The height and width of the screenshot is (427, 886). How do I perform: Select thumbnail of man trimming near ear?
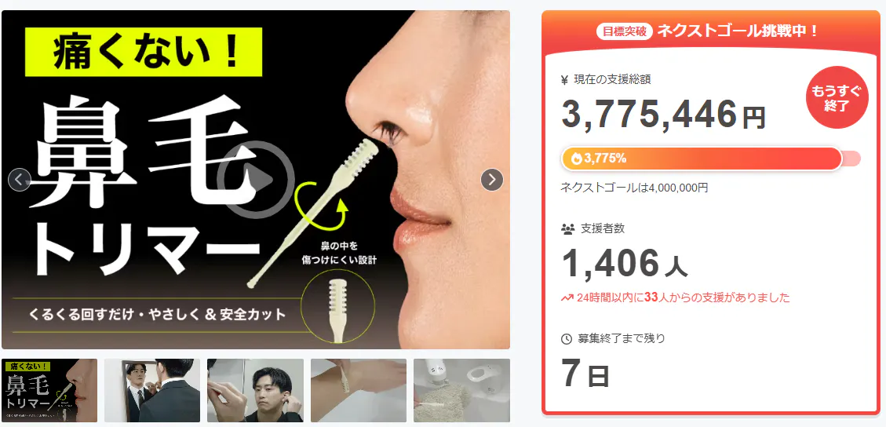pyautogui.click(x=255, y=390)
